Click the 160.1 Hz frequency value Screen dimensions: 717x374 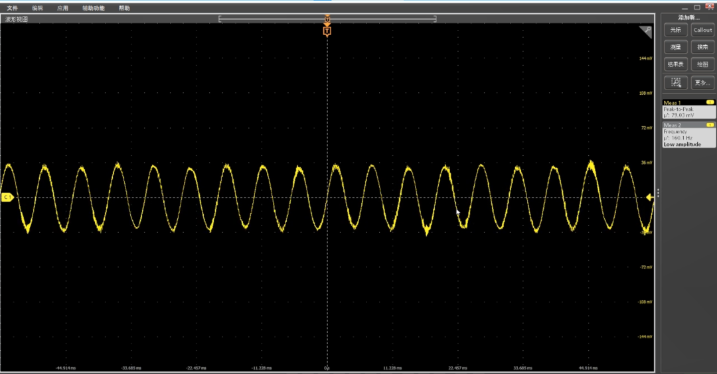(x=681, y=138)
